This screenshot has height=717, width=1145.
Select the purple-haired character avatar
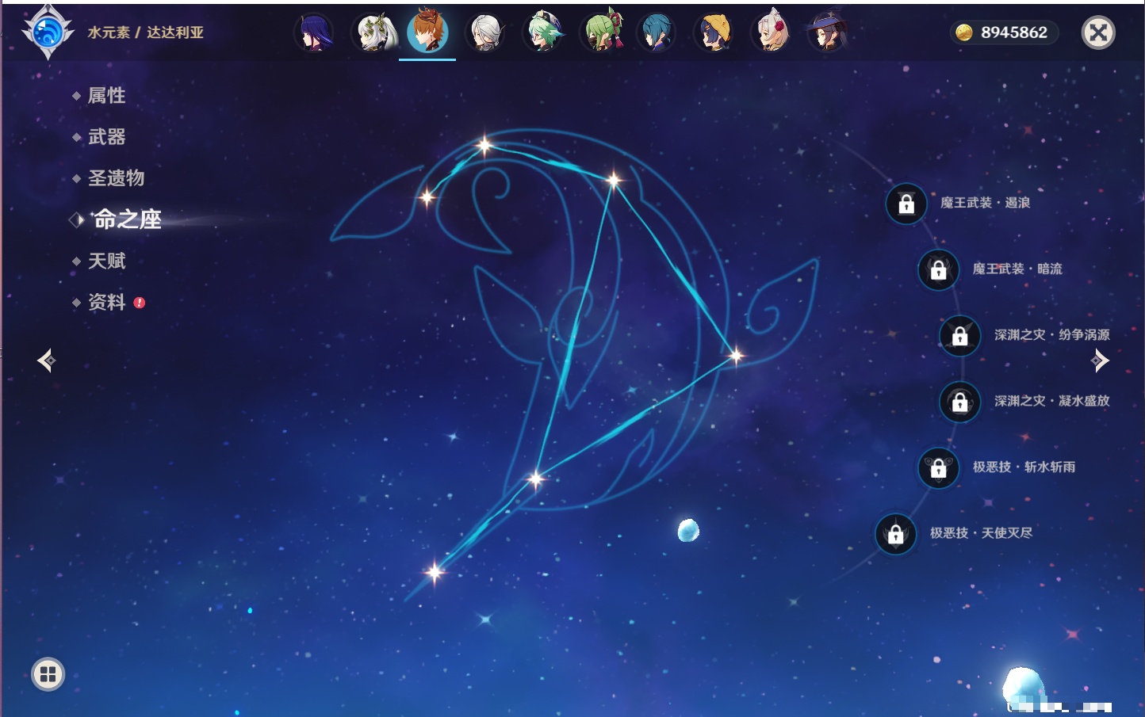tap(314, 33)
